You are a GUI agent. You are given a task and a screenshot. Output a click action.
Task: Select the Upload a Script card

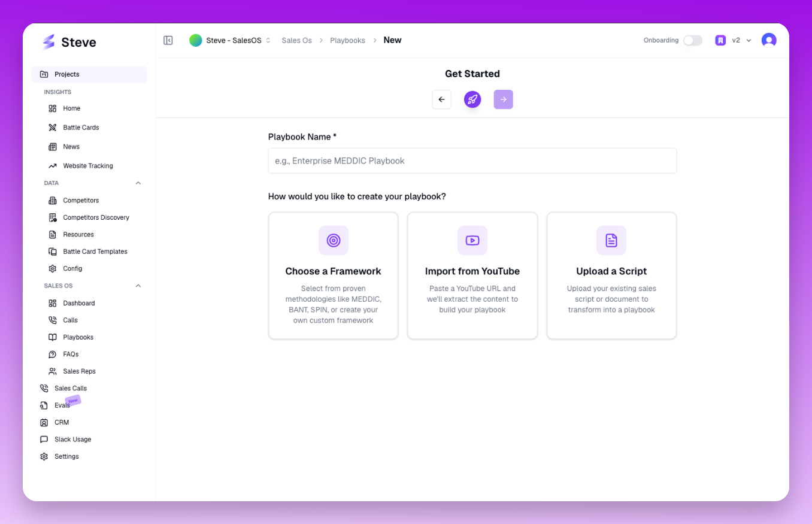[611, 275]
